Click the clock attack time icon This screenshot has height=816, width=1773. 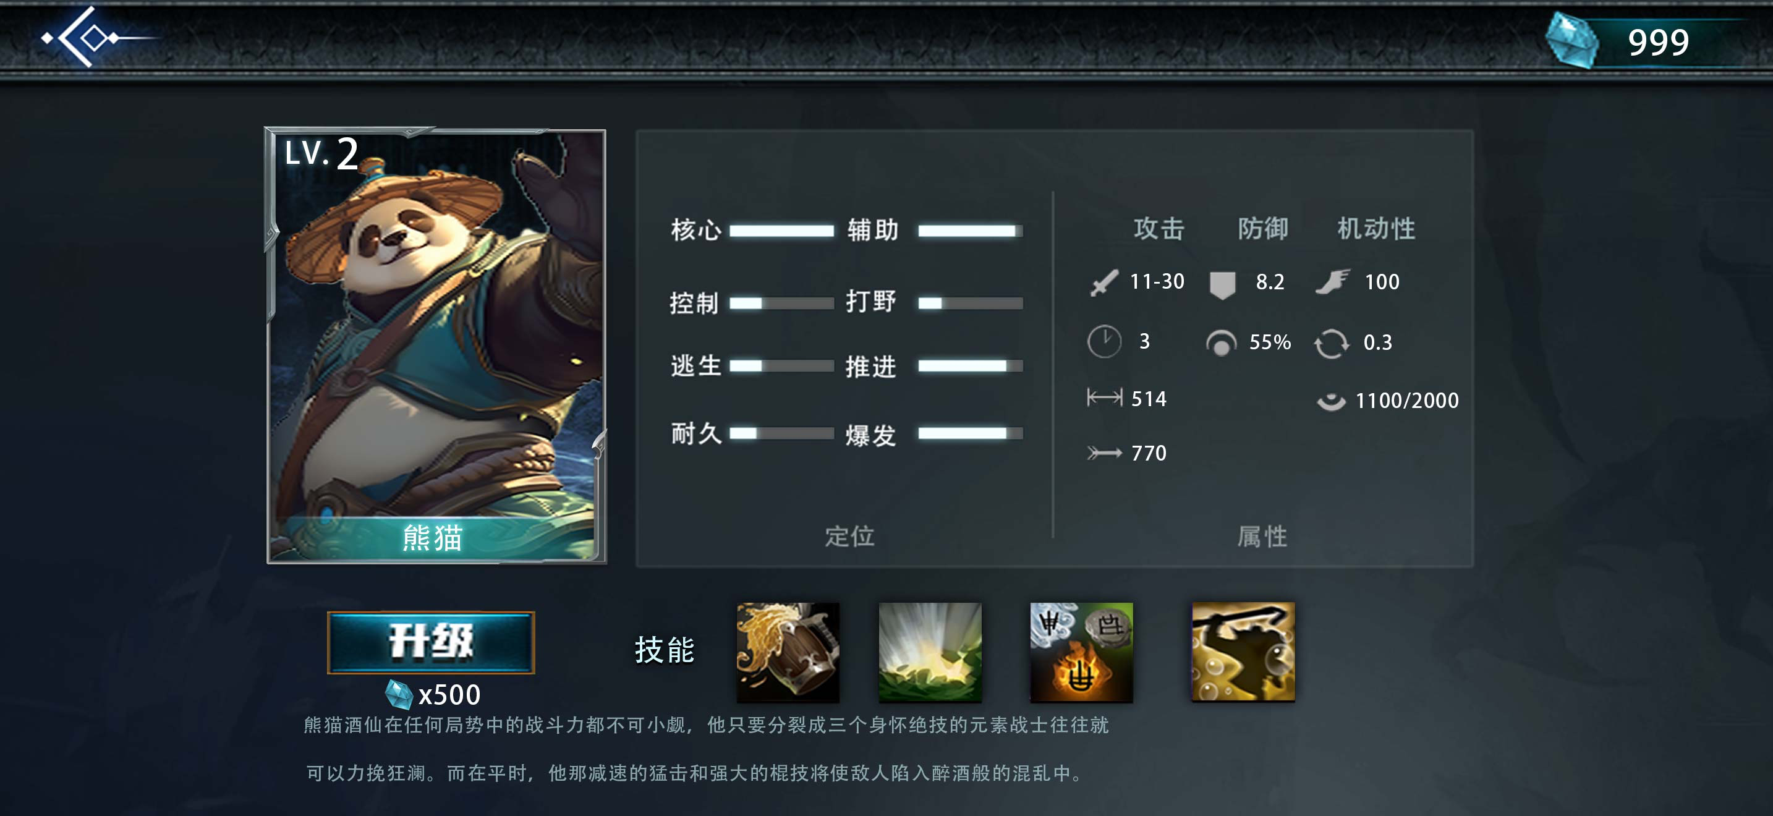point(1104,341)
